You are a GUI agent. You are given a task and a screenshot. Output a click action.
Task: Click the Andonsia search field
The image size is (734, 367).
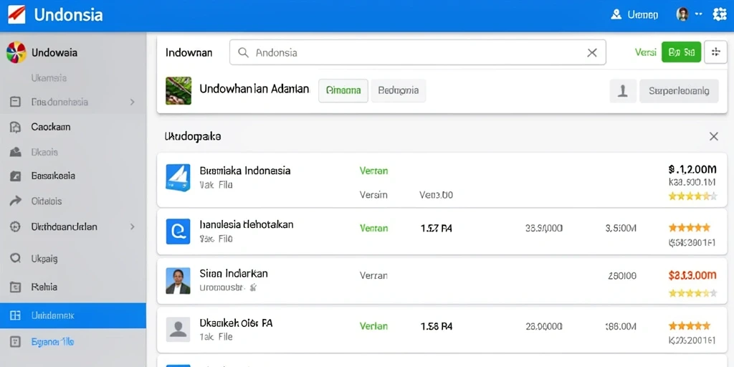coord(418,52)
